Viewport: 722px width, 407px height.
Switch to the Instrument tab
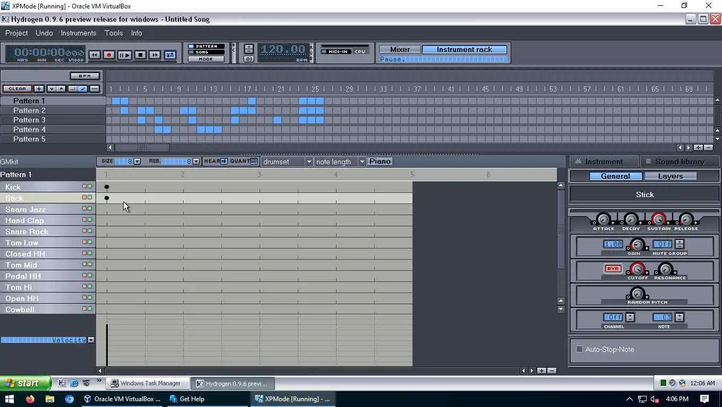[x=604, y=162]
